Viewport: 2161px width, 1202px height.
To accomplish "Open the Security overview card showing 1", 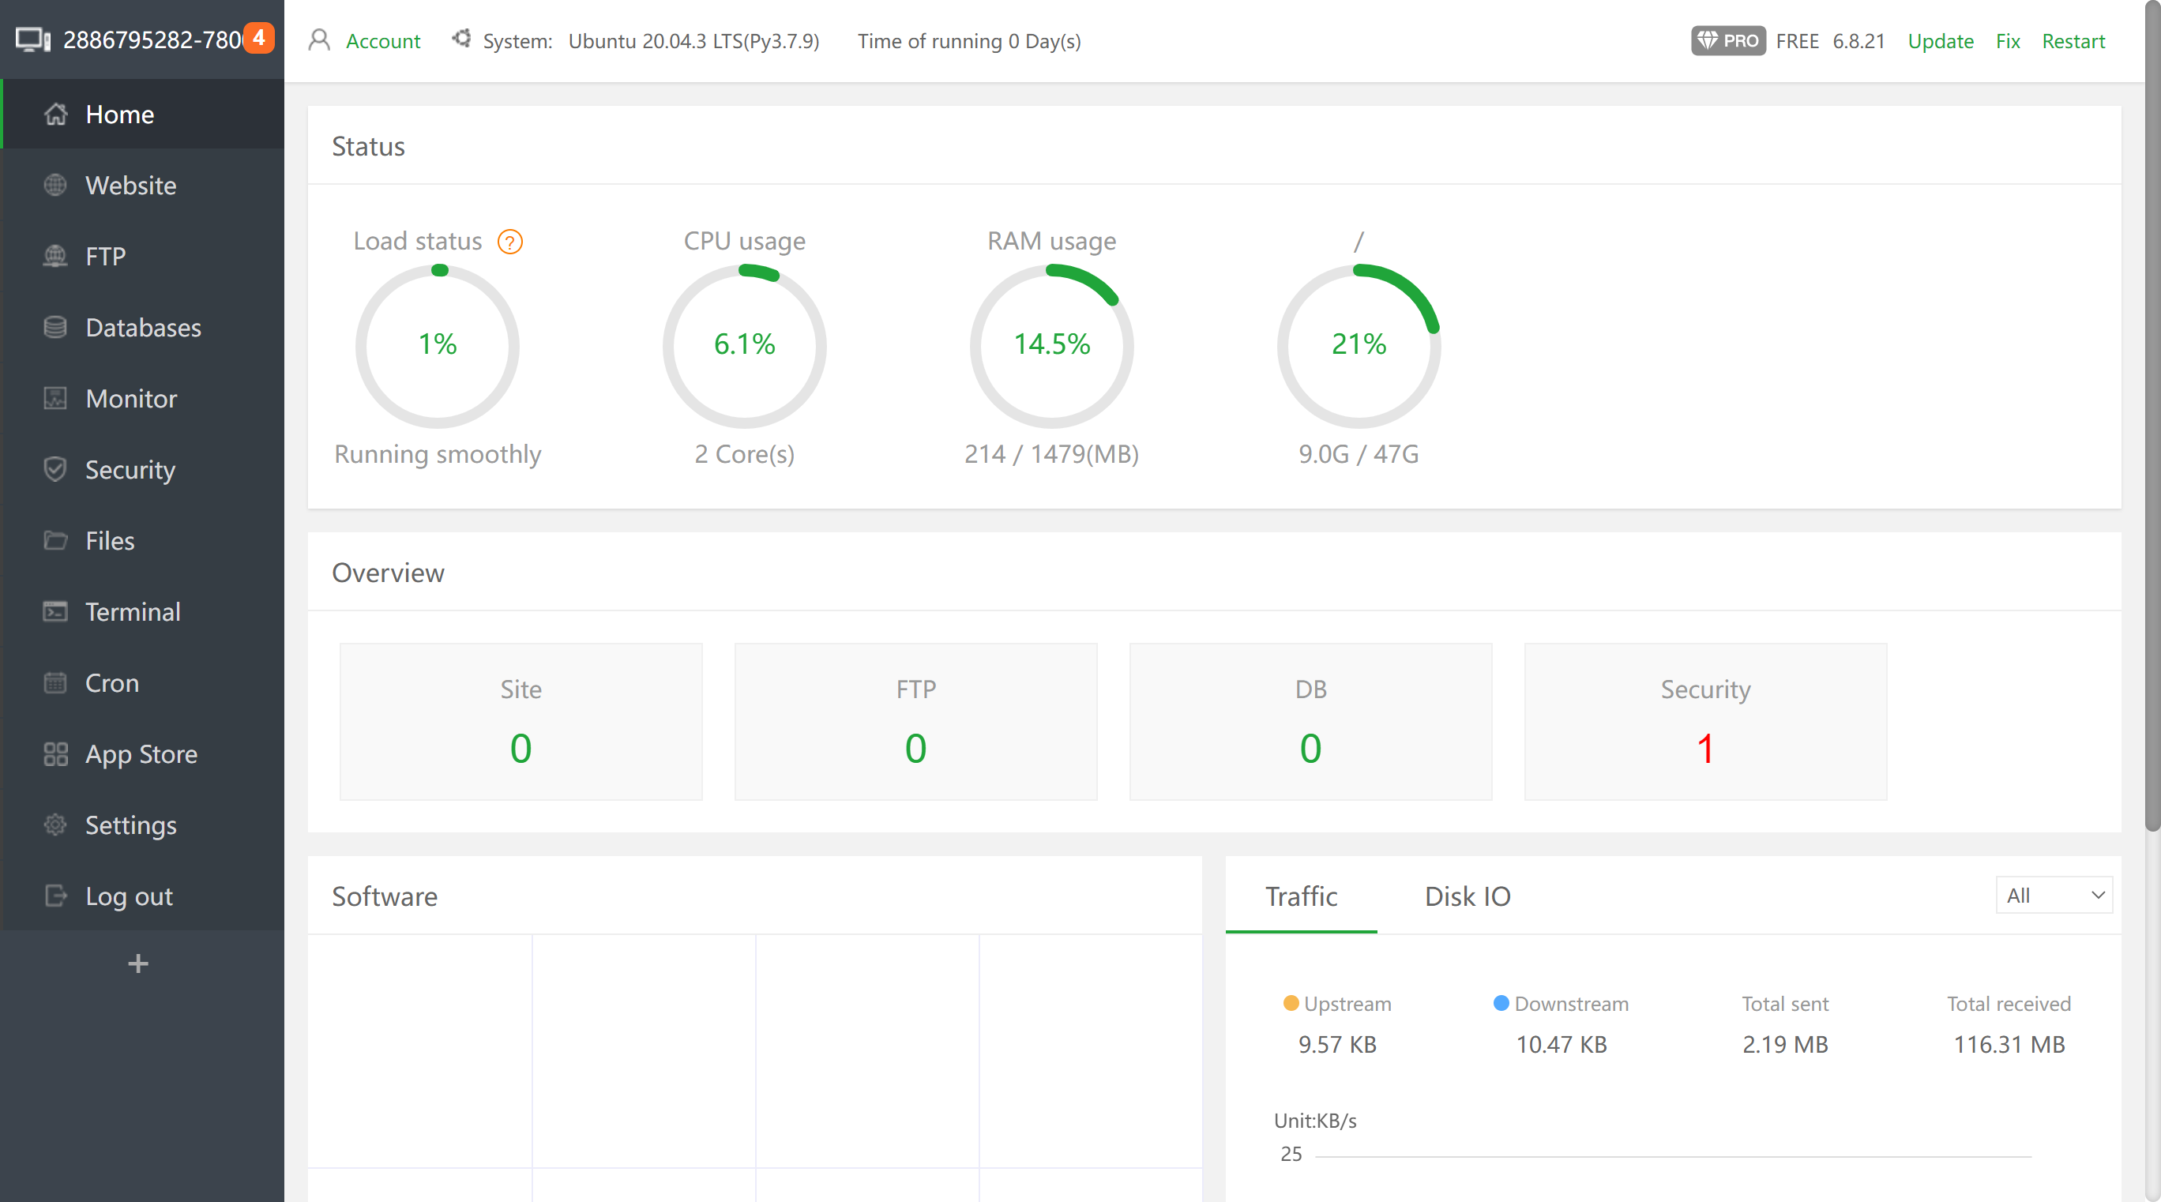I will tap(1705, 721).
